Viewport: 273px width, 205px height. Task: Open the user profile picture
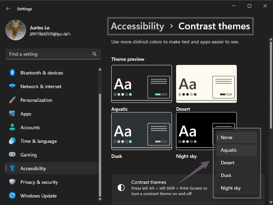pos(16,30)
